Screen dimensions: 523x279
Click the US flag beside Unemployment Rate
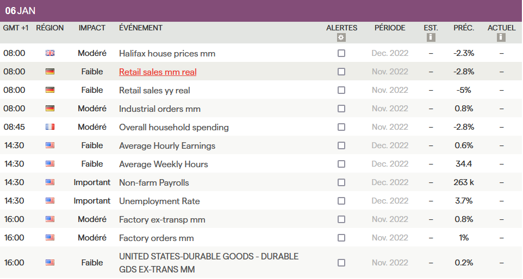[x=50, y=201]
